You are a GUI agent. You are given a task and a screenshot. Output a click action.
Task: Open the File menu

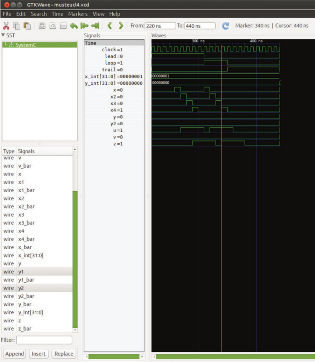click(x=7, y=14)
